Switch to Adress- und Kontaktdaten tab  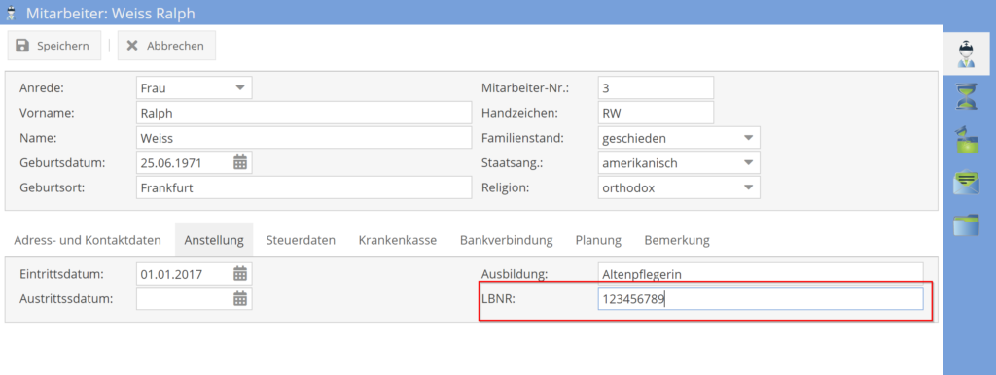tap(87, 241)
